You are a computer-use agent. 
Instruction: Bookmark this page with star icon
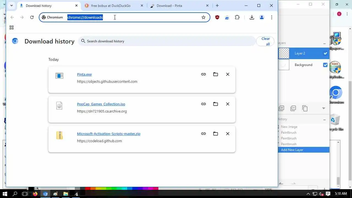click(x=204, y=17)
